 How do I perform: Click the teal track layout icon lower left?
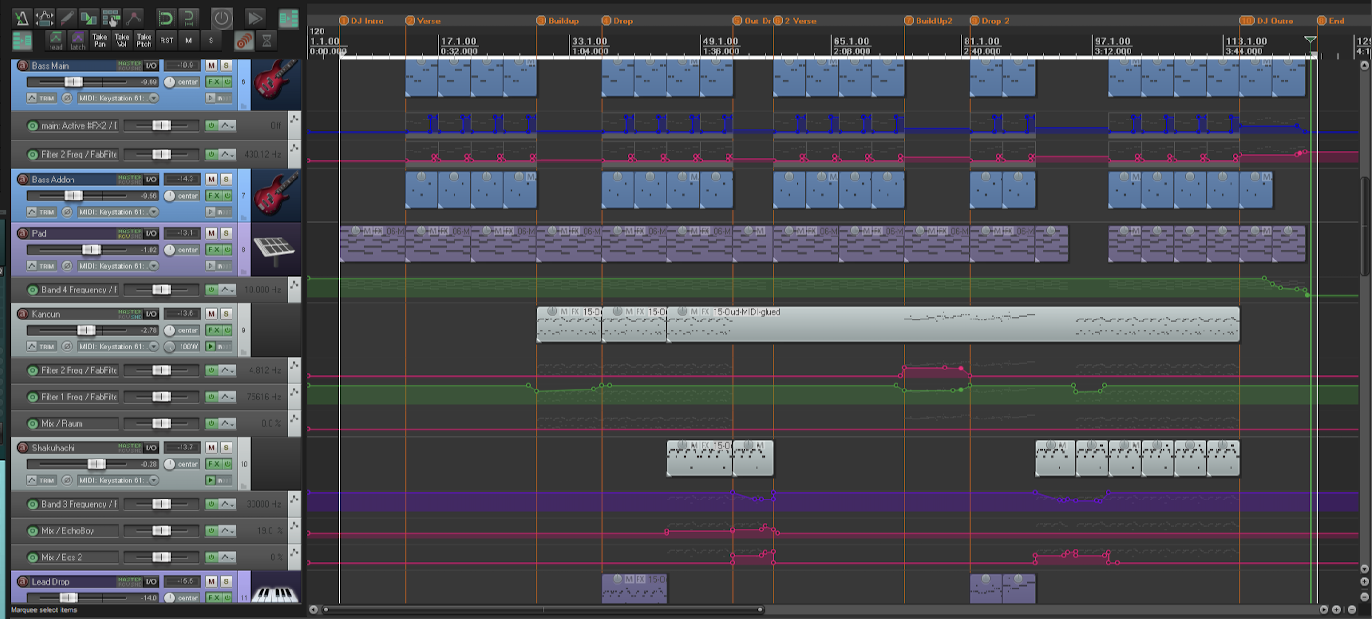[22, 40]
